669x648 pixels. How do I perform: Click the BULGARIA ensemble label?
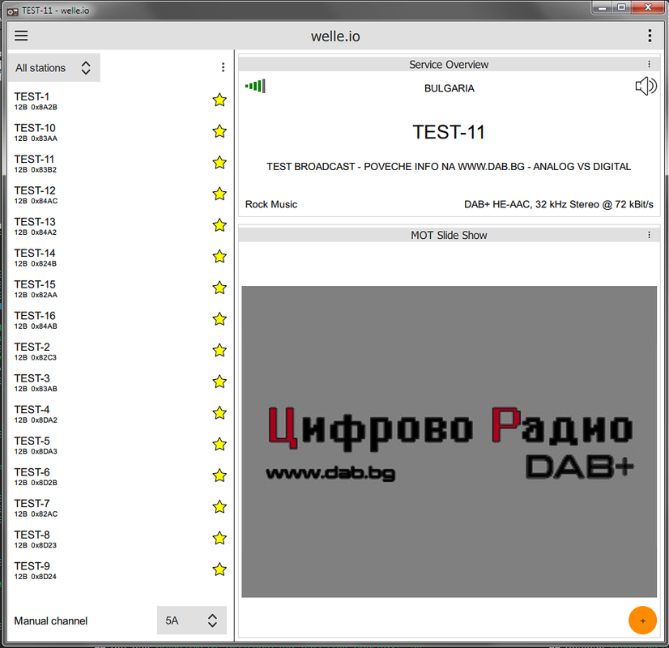(449, 88)
